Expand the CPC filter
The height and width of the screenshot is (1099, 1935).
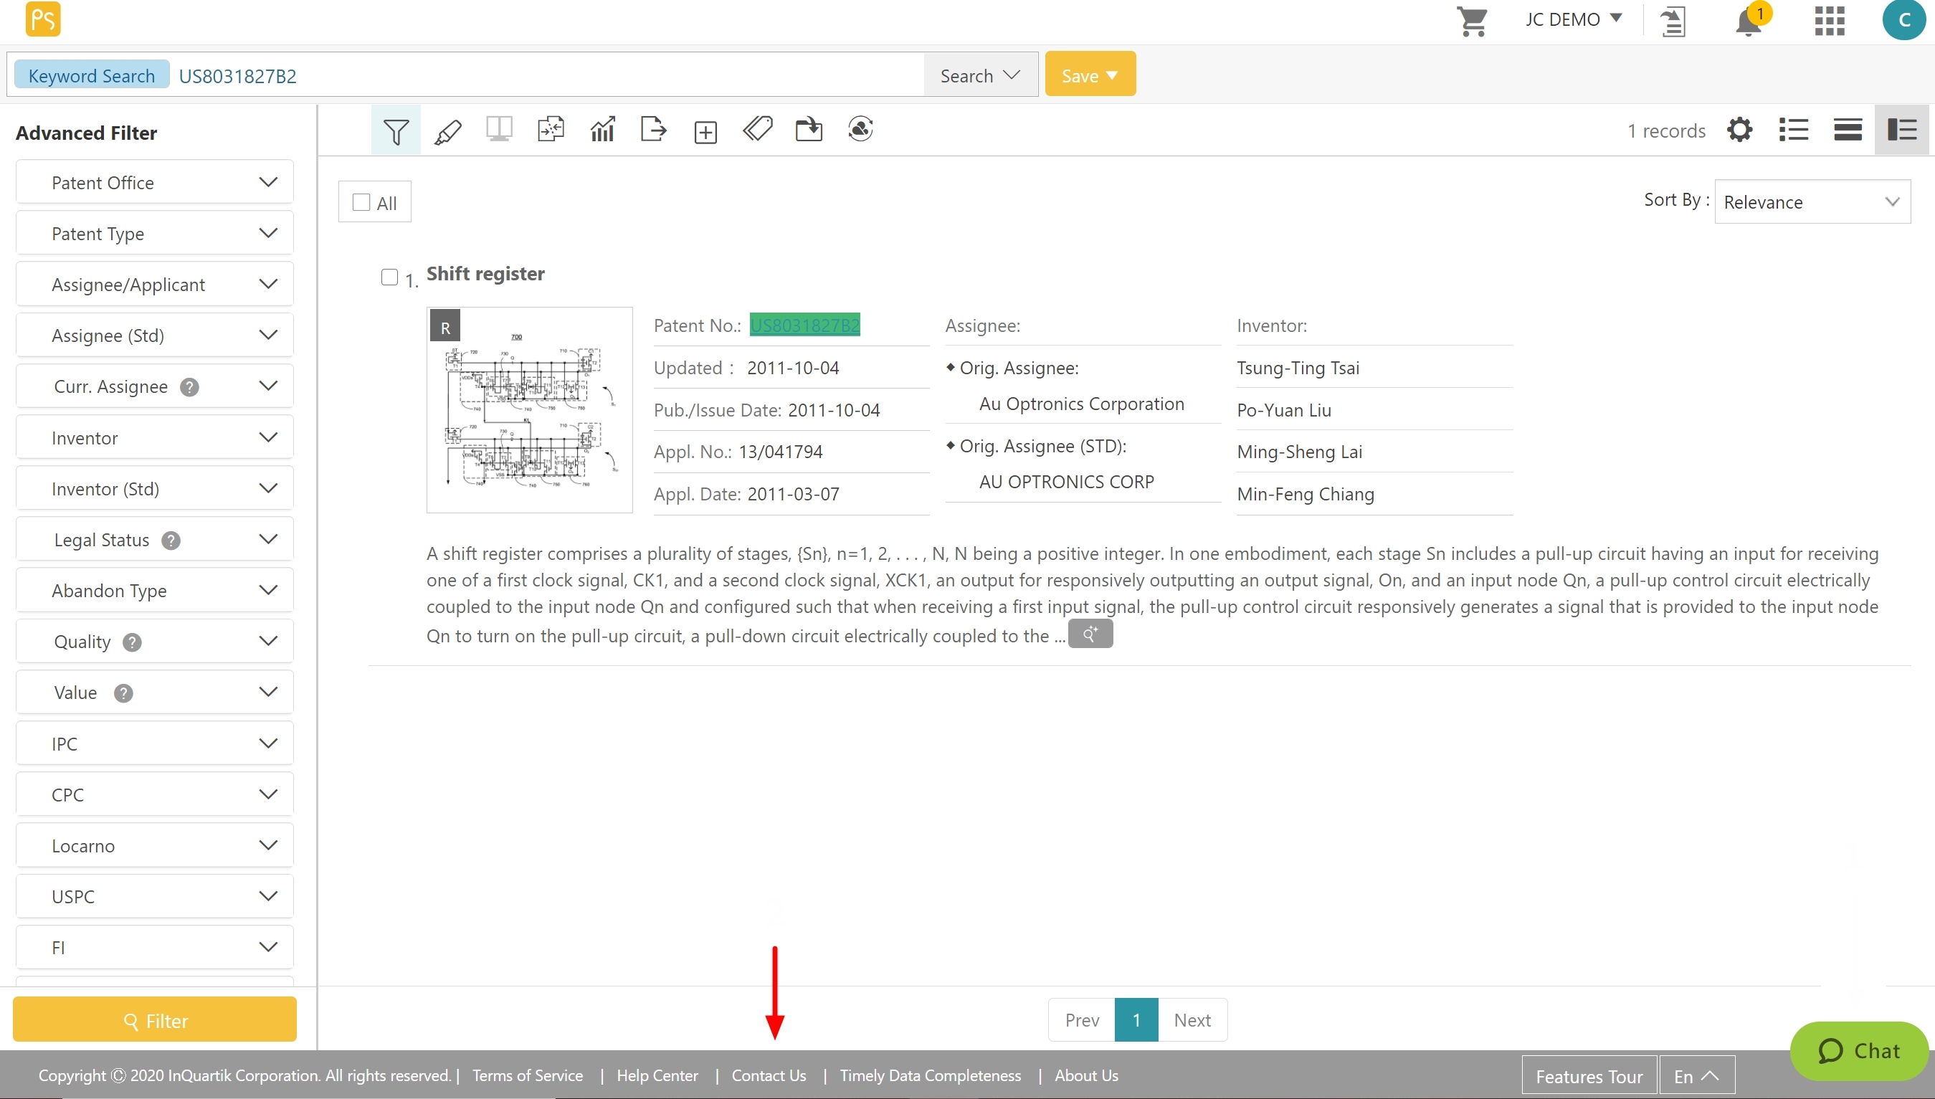[155, 794]
